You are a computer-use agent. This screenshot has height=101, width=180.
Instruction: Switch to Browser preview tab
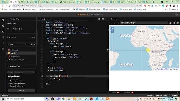[x=113, y=19]
